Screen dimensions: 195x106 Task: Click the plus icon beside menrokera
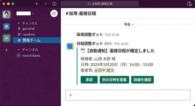[19, 56]
